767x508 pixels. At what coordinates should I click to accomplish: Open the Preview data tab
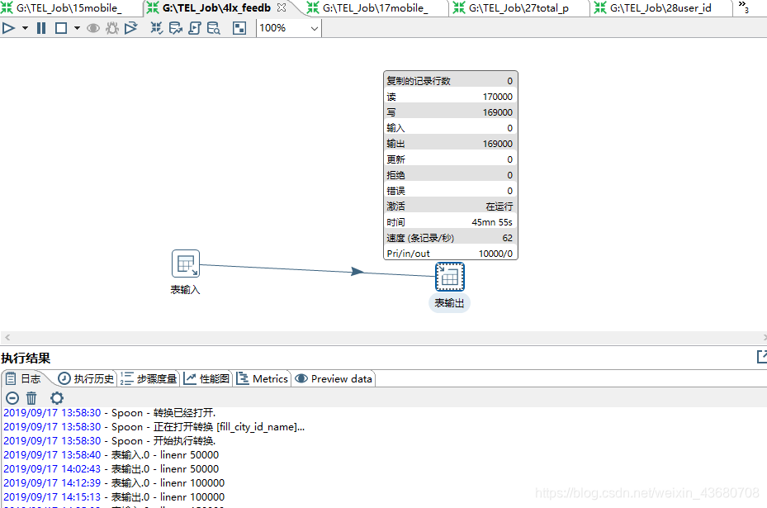(x=334, y=379)
